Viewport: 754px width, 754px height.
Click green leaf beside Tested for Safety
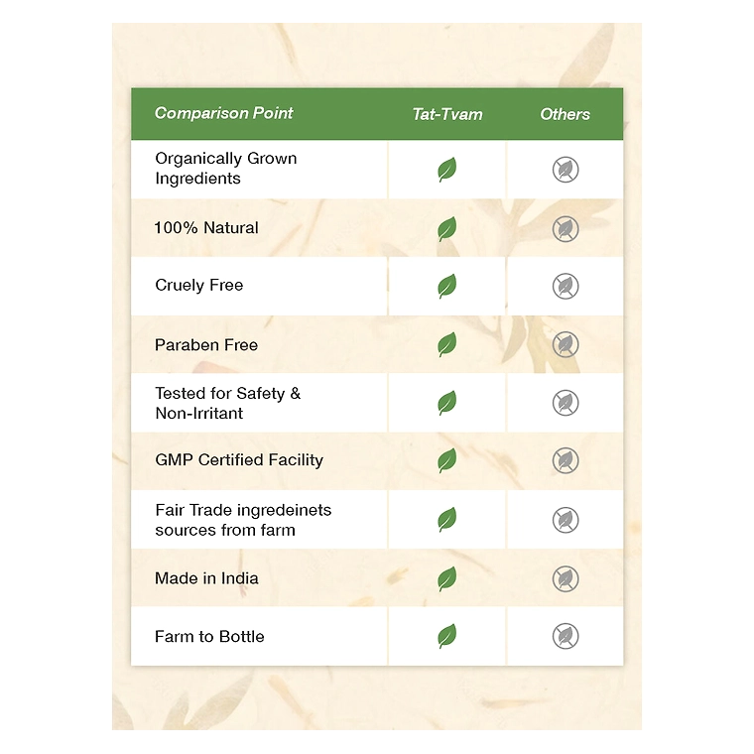[447, 403]
